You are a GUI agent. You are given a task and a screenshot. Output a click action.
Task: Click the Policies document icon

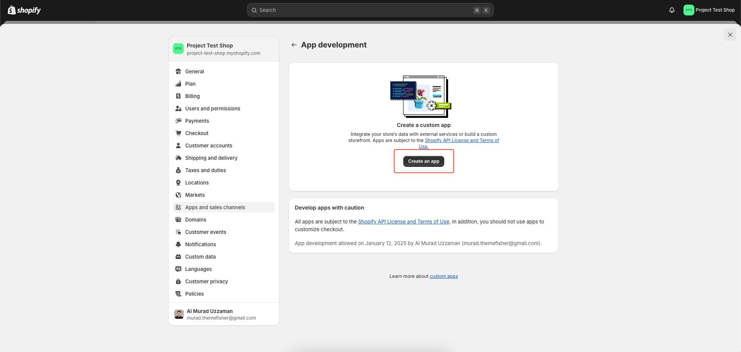tap(178, 294)
